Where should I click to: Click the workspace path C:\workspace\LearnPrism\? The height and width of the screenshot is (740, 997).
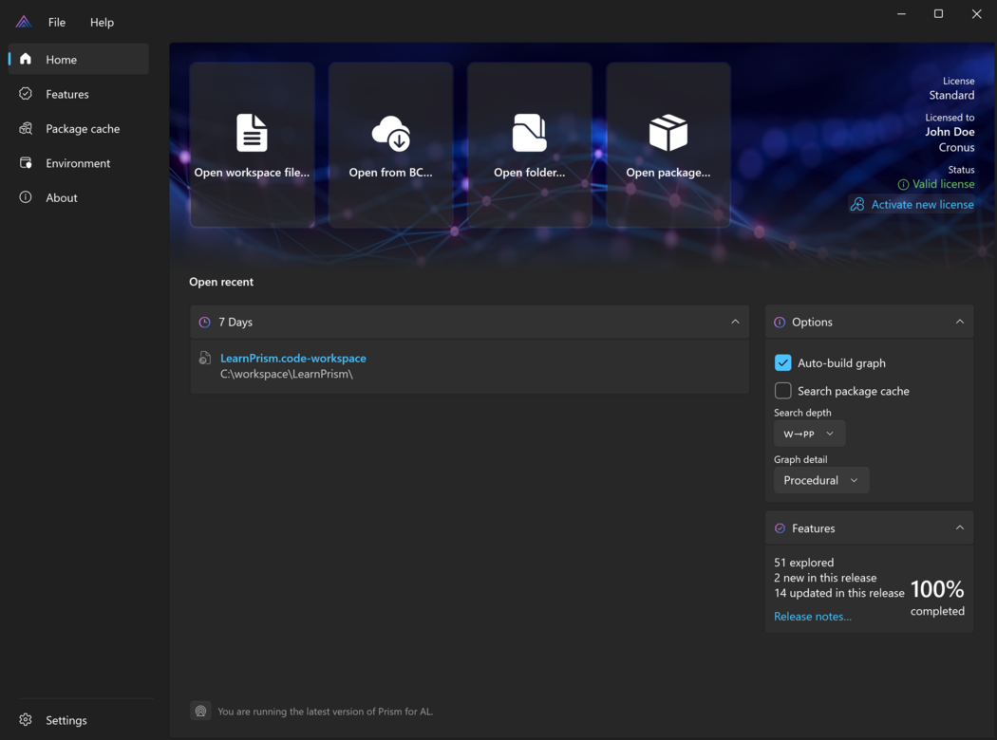(286, 374)
